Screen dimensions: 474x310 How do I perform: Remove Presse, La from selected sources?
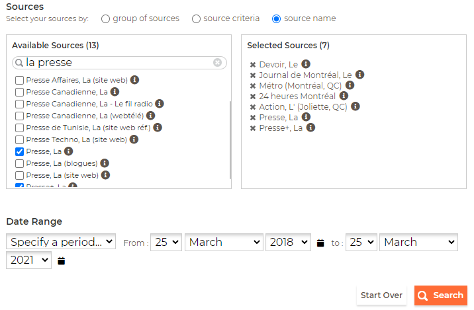pos(253,118)
